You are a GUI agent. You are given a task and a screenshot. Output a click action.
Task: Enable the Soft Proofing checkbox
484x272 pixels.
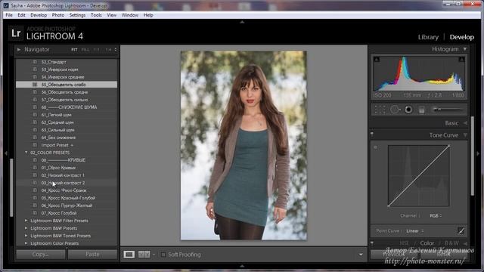click(x=163, y=255)
